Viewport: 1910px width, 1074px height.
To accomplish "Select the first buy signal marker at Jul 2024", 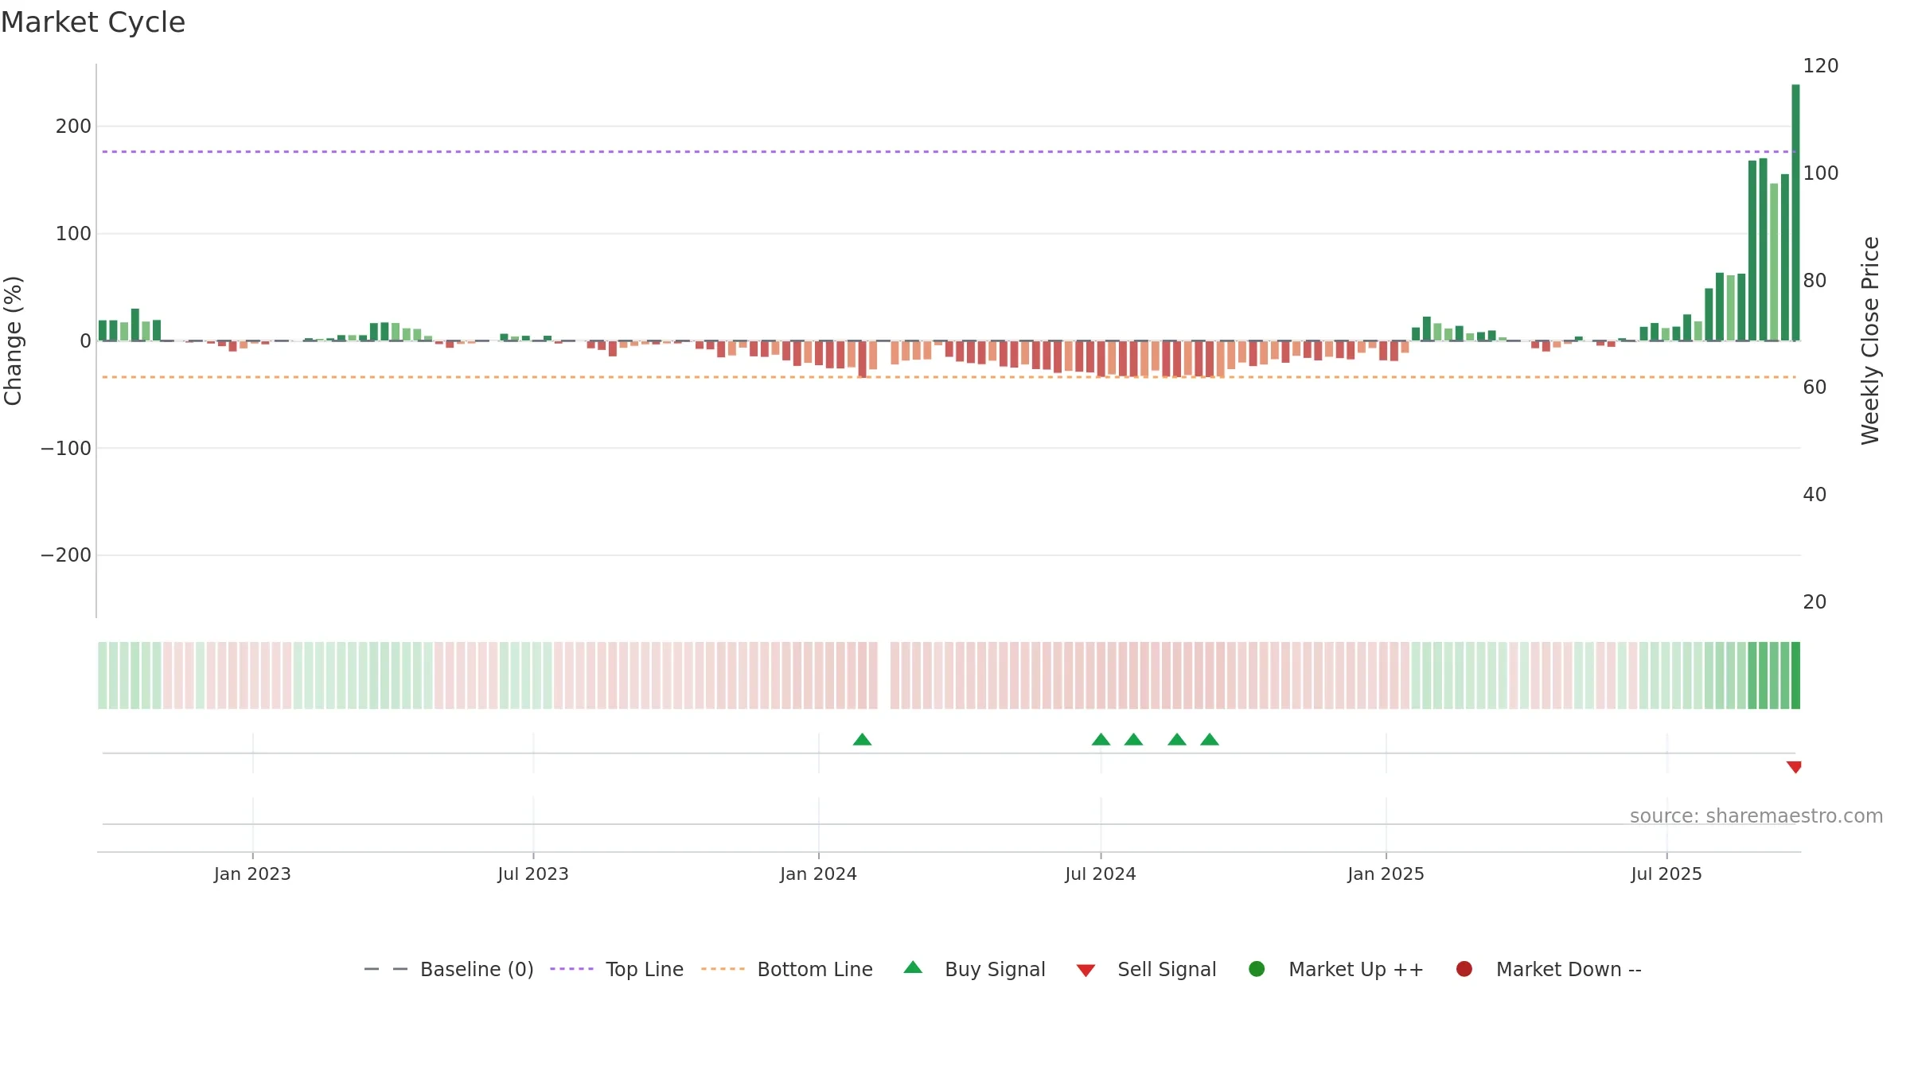I will coord(1101,740).
